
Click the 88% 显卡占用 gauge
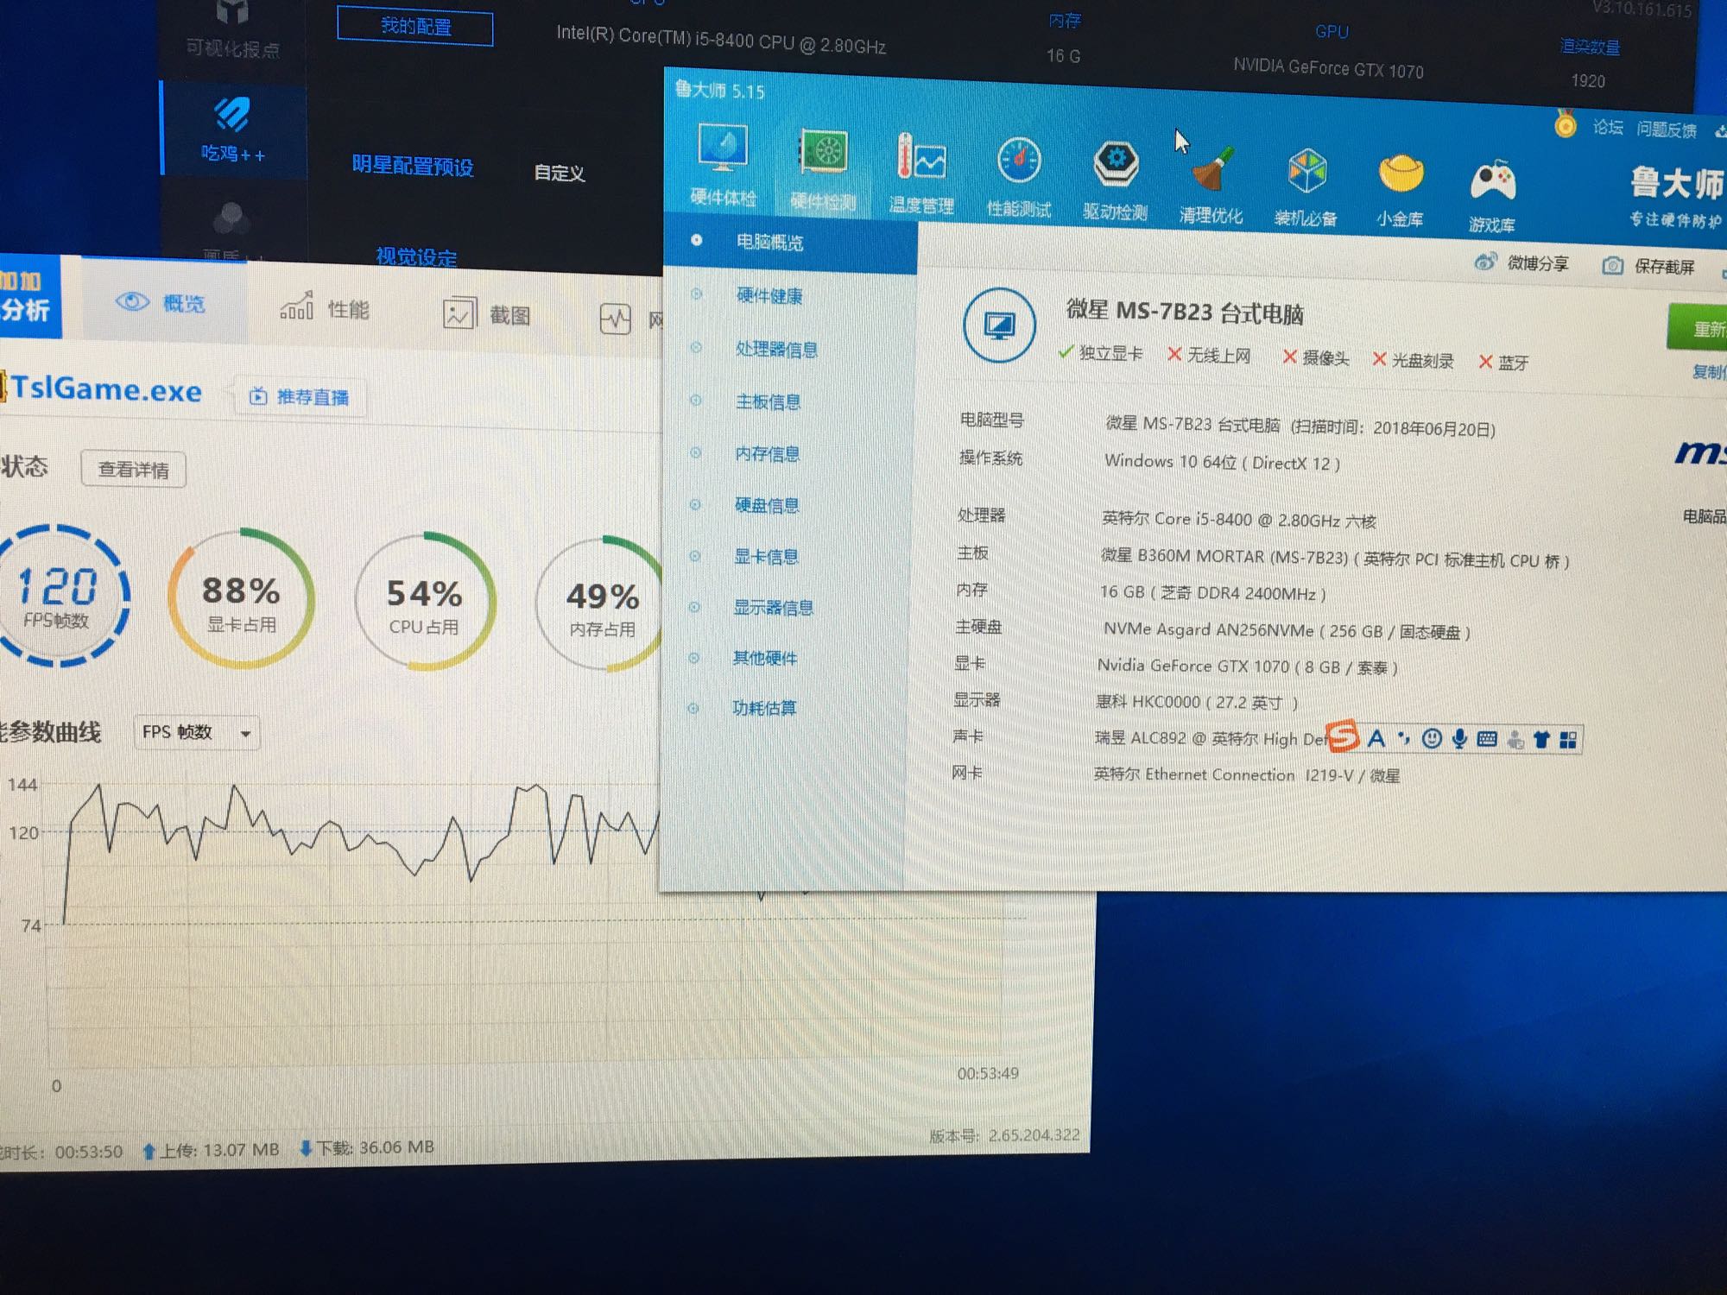click(x=241, y=599)
